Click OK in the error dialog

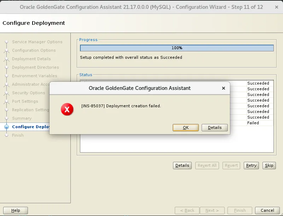click(x=185, y=127)
